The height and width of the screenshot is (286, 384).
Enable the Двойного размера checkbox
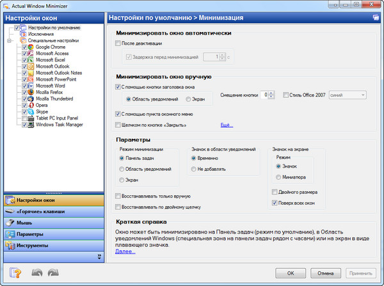tap(275, 192)
